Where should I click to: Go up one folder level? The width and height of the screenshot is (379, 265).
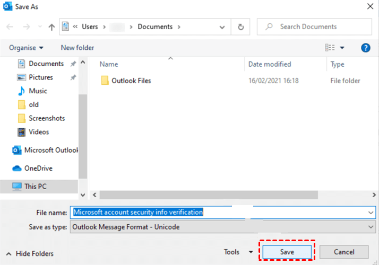pyautogui.click(x=51, y=27)
